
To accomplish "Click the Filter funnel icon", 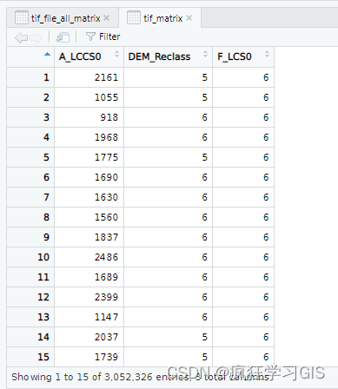I will pyautogui.click(x=90, y=36).
